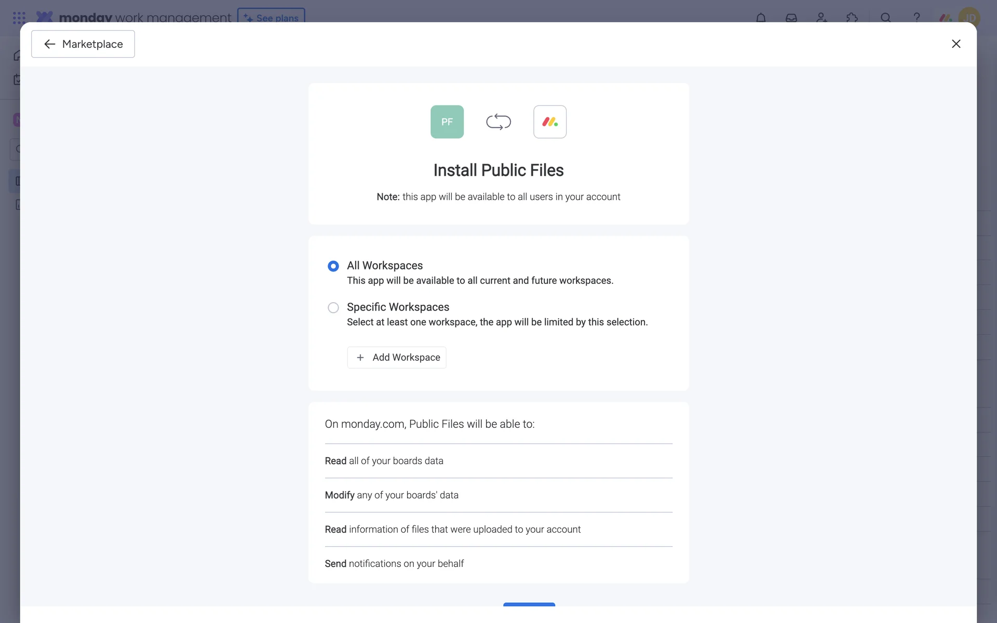Open the apps puzzle-piece icon
Screen dimensions: 997x623
[852, 18]
